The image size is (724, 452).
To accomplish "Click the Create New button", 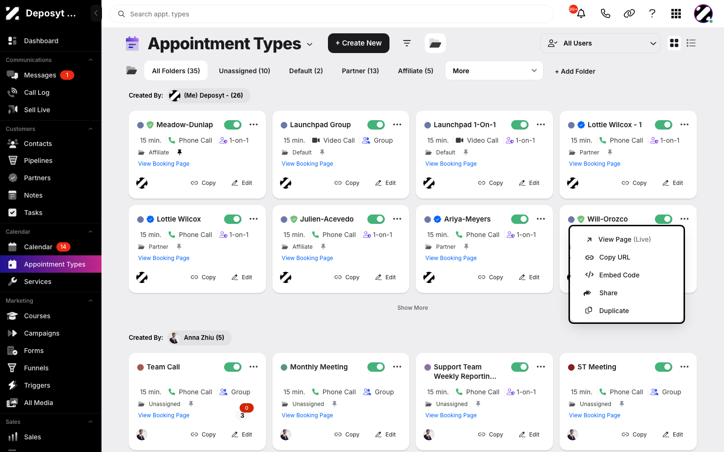I will (x=358, y=43).
